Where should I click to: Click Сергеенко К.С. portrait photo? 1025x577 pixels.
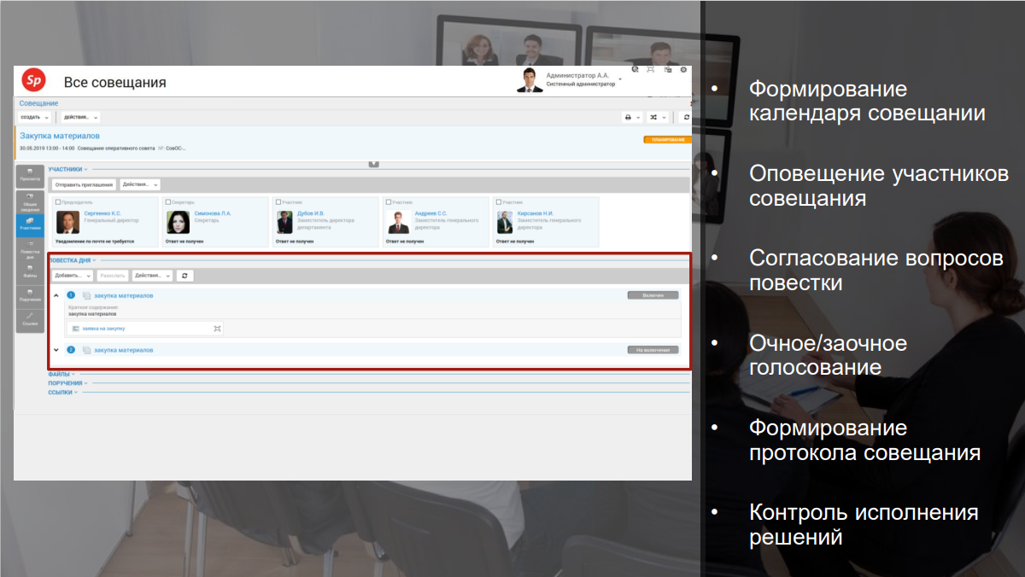coord(67,222)
